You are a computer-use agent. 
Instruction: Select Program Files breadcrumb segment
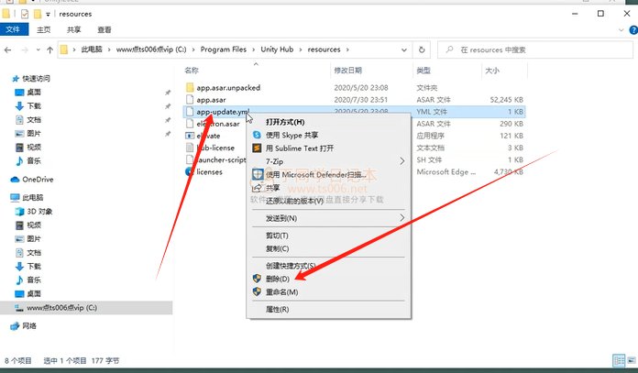[224, 49]
